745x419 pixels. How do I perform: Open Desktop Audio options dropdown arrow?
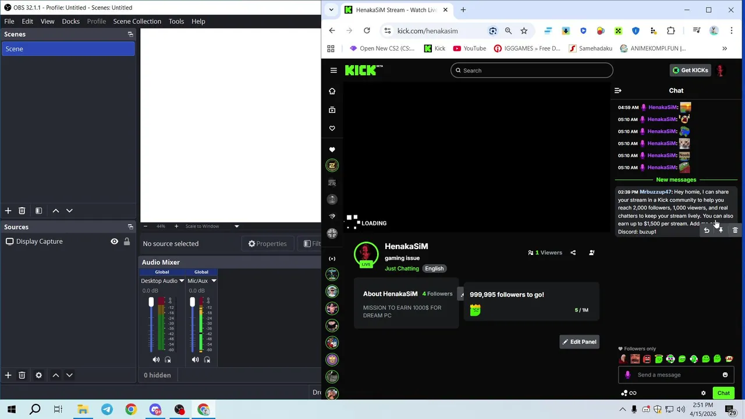(182, 281)
